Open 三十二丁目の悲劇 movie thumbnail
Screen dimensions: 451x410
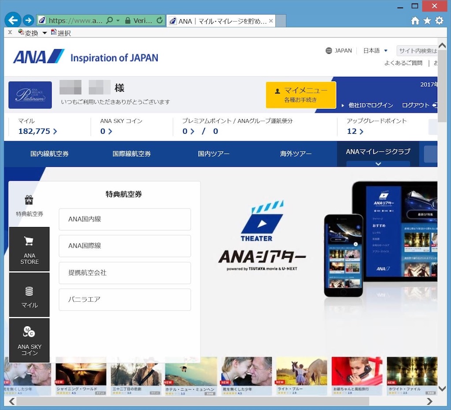[x=136, y=376]
